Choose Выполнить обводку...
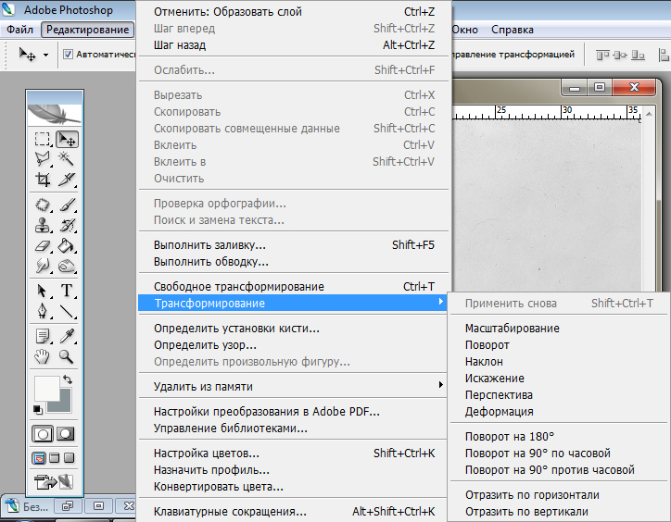Viewport: 671px width, 522px height. pos(294,262)
